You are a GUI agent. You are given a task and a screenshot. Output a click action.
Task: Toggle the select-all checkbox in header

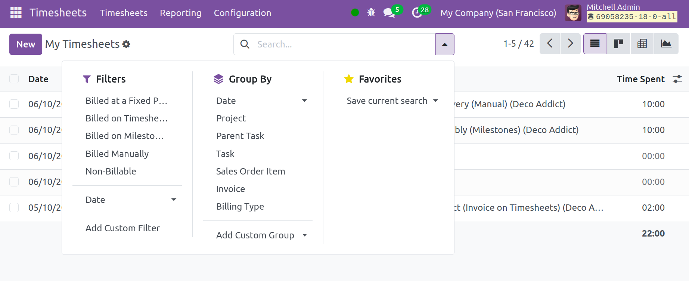click(14, 79)
